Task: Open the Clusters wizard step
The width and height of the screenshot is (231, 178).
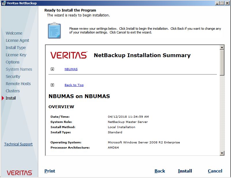Action: [x=12, y=91]
